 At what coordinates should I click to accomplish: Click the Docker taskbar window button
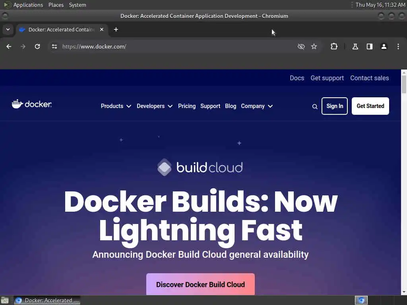pyautogui.click(x=47, y=300)
